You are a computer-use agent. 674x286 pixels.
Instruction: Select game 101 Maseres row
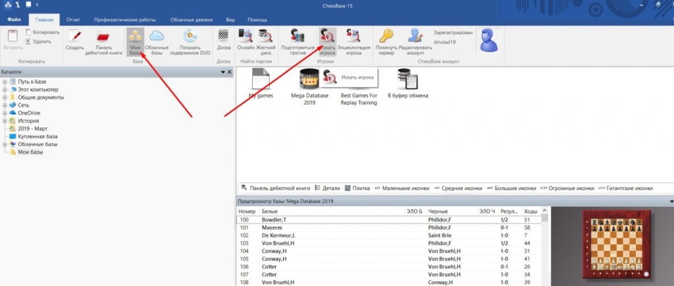point(387,227)
